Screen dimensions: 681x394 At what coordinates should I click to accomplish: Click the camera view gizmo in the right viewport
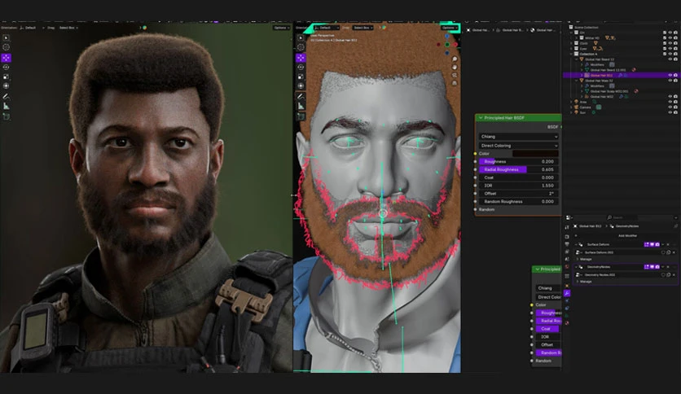click(455, 75)
